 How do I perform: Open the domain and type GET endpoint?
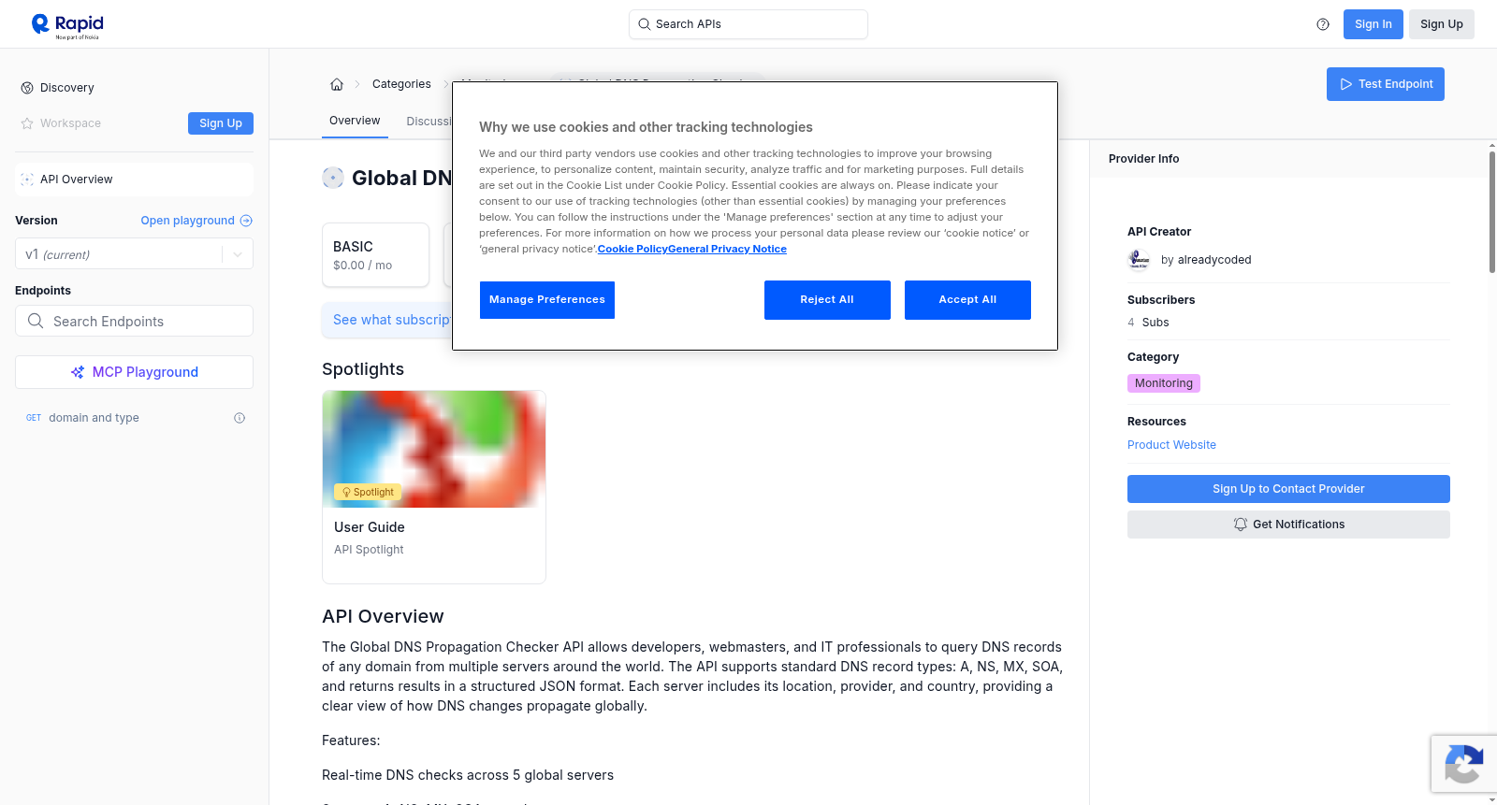point(134,418)
